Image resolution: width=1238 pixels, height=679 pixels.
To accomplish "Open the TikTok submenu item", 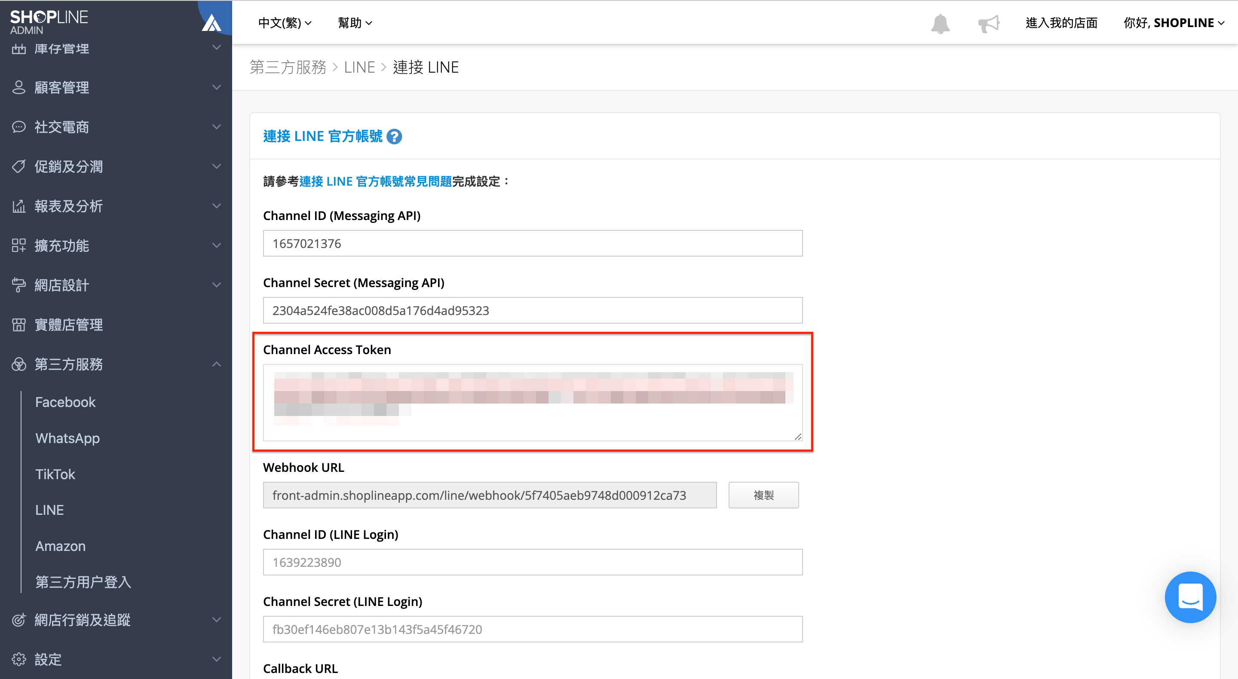I will coord(55,474).
